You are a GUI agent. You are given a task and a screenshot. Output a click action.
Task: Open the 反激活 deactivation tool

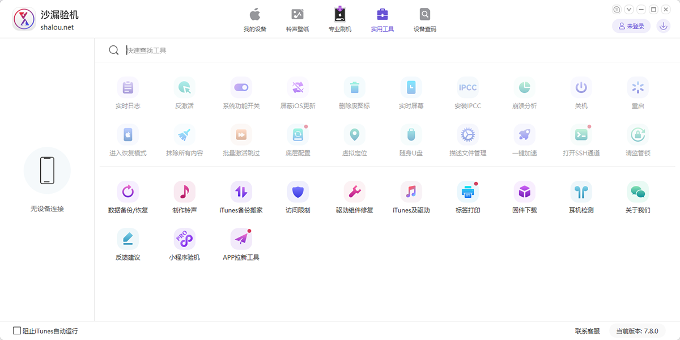(x=185, y=93)
